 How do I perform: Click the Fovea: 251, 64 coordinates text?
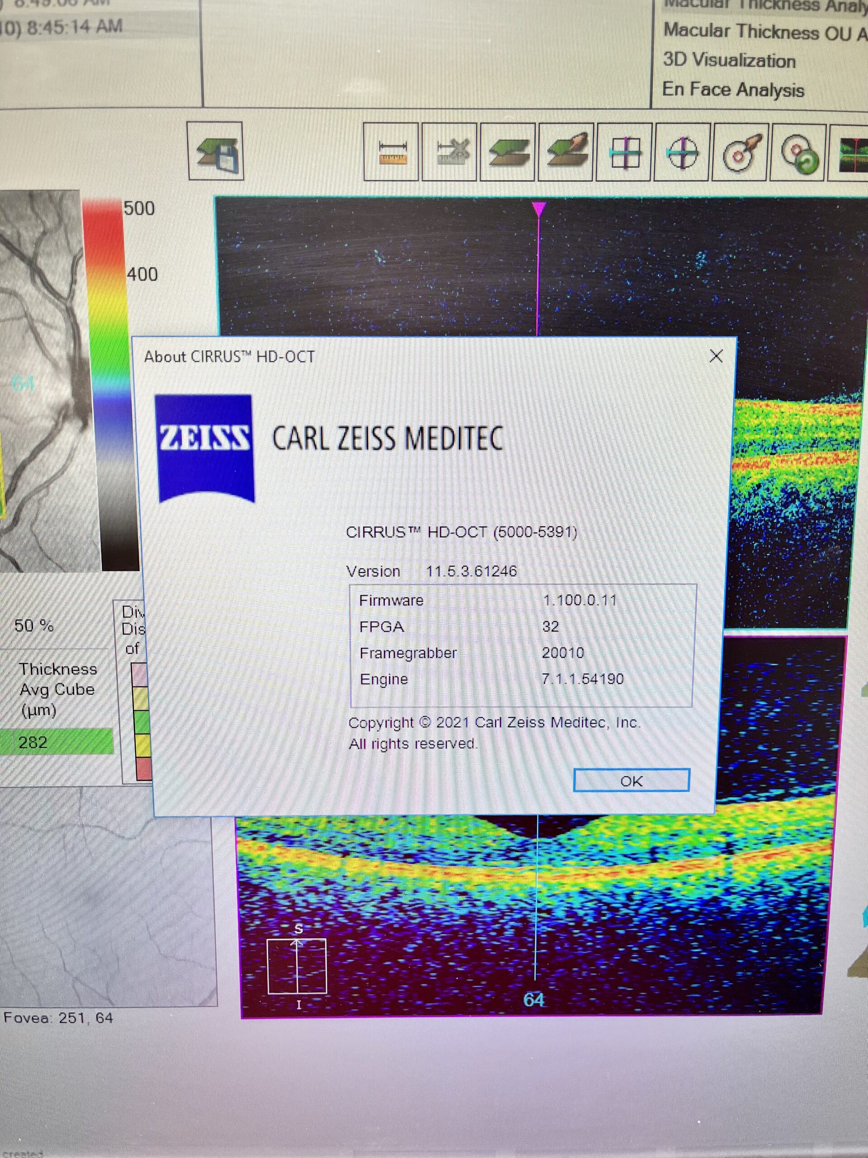[x=58, y=1018]
